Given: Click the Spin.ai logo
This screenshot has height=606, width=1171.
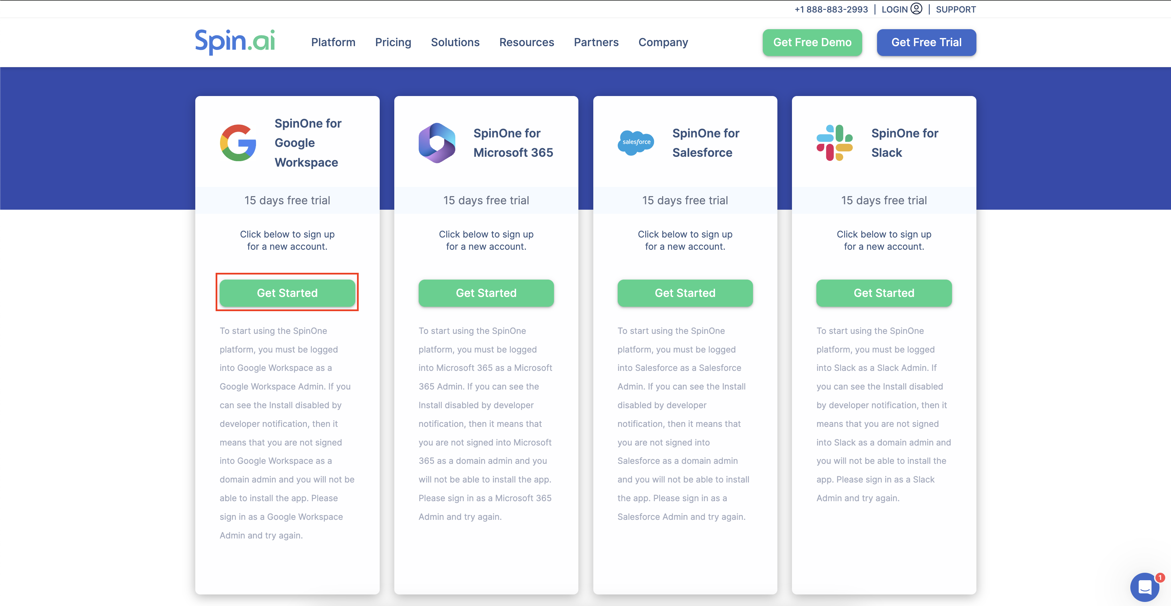Looking at the screenshot, I should pos(235,42).
